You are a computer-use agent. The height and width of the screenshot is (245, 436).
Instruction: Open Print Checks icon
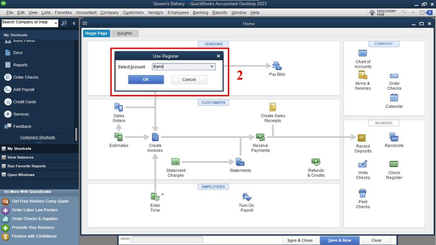point(363,193)
